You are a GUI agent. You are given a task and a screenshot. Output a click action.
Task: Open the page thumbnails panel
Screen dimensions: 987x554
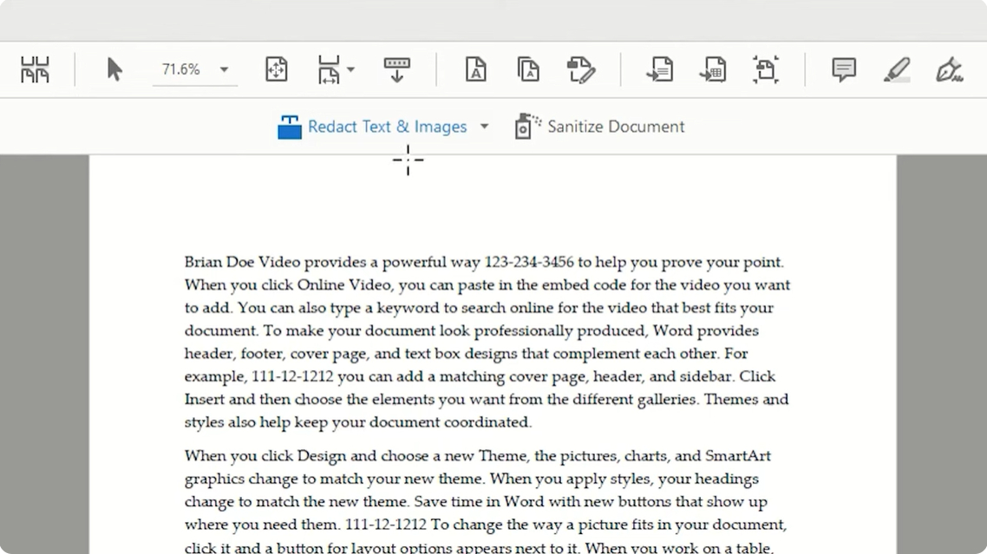35,69
